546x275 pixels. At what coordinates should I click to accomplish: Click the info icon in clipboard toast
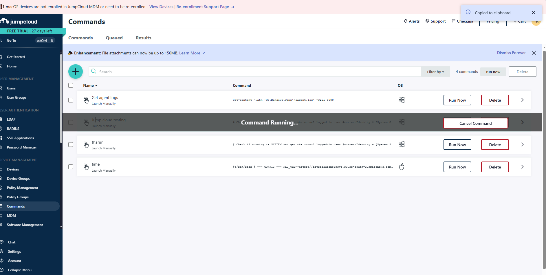tap(468, 12)
